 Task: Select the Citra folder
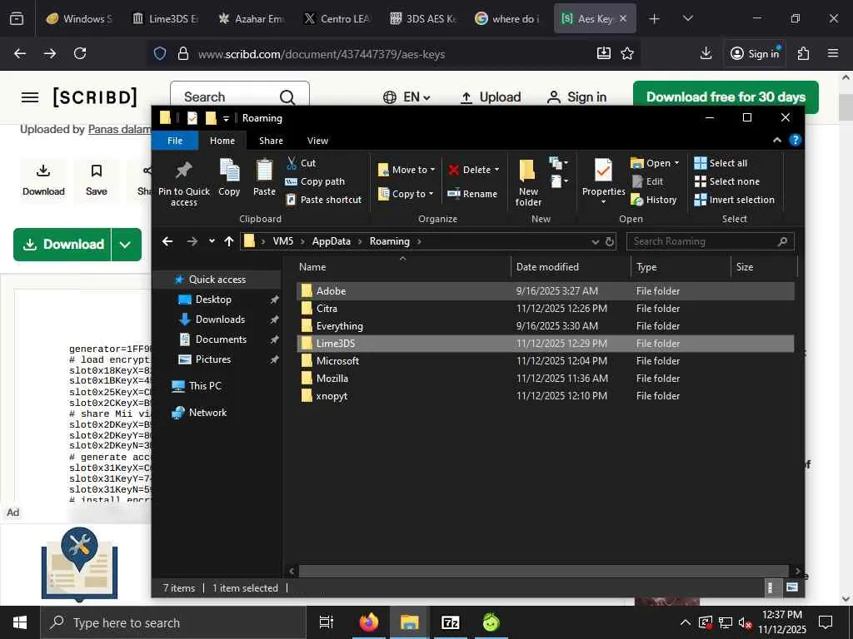tap(545, 309)
